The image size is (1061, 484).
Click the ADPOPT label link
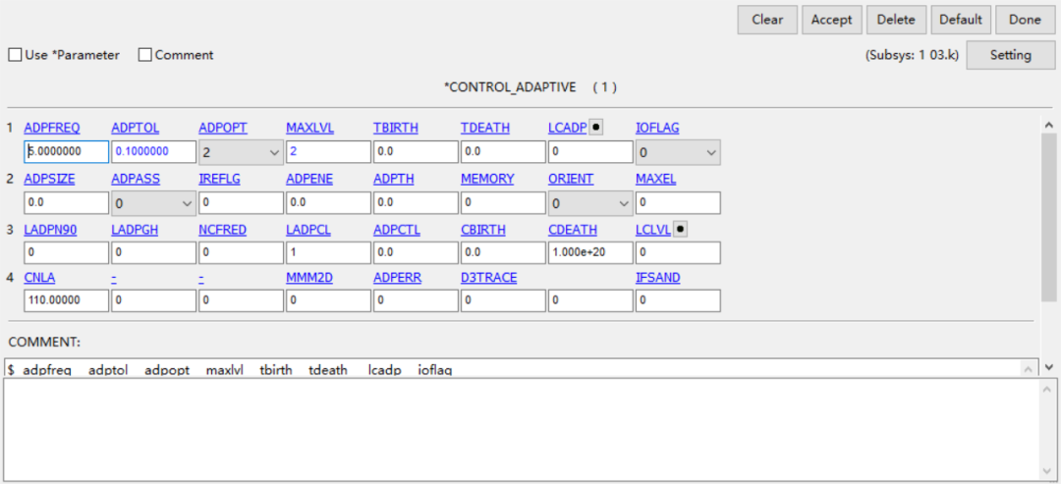click(x=223, y=128)
